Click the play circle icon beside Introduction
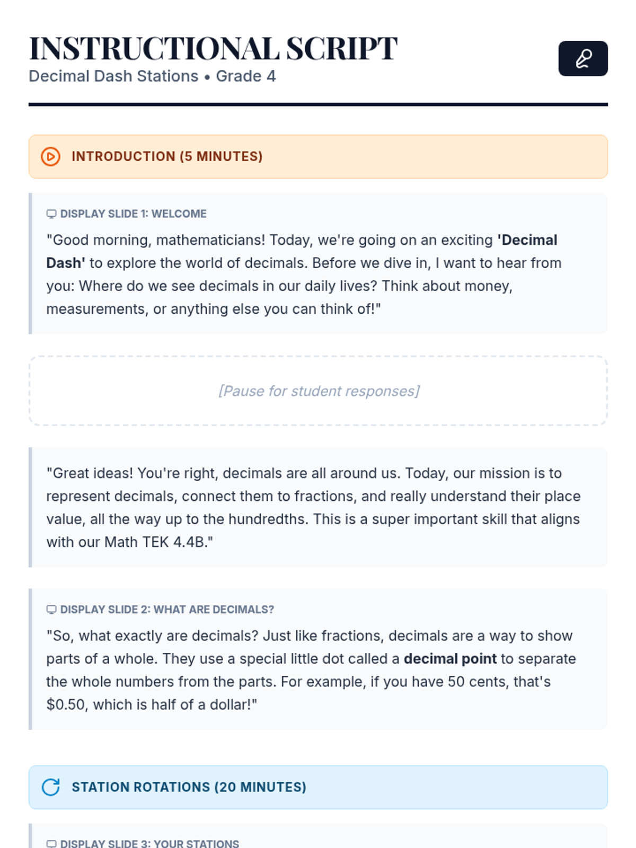 click(x=50, y=156)
